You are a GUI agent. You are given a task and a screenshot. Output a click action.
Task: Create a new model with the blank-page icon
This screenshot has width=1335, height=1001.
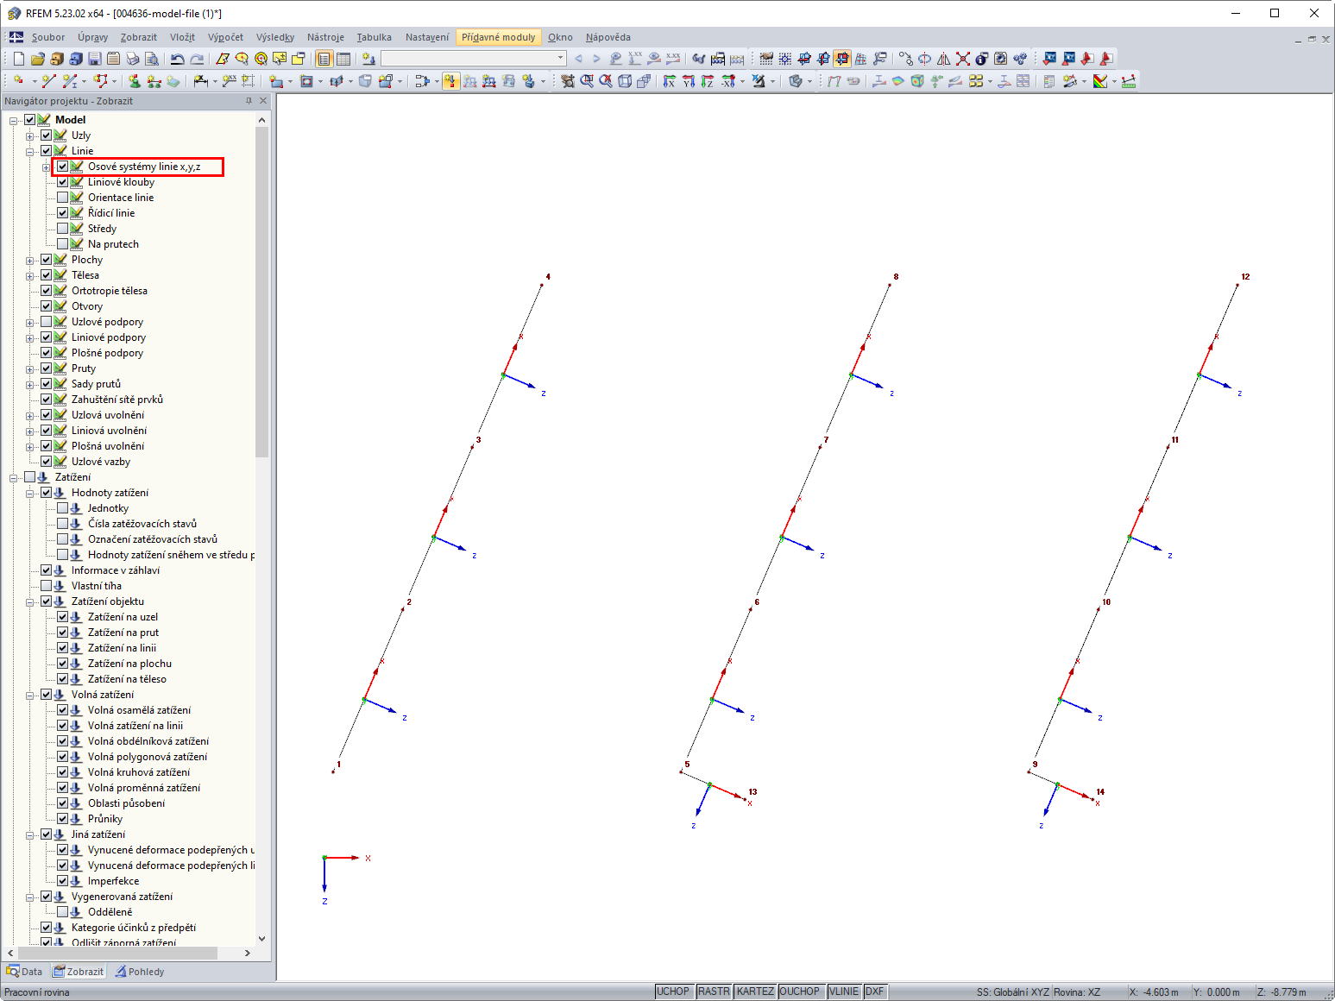click(x=18, y=59)
